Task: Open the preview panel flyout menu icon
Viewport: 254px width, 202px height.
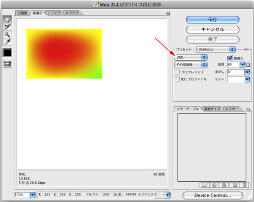Action: coord(168,13)
